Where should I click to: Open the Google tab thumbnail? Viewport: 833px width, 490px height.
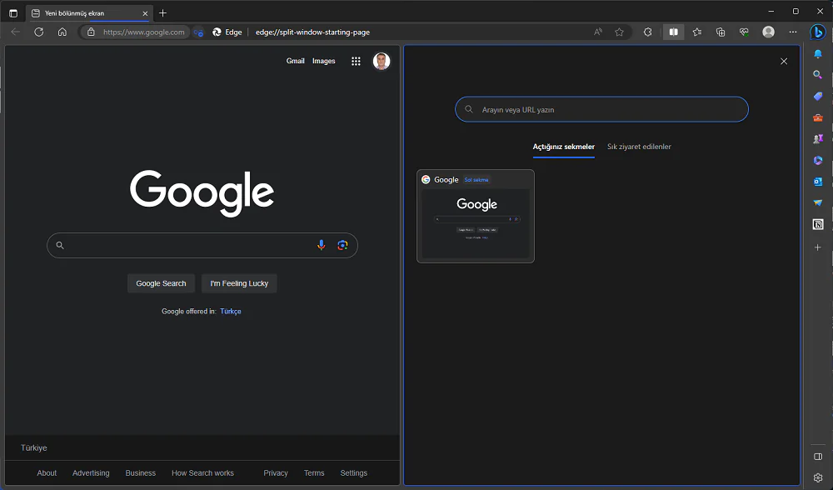click(476, 216)
